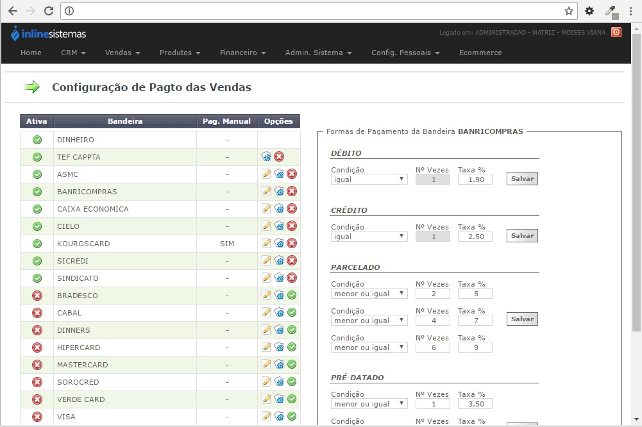Activate MASTERCARD with the green check option
The height and width of the screenshot is (427, 642).
point(292,364)
